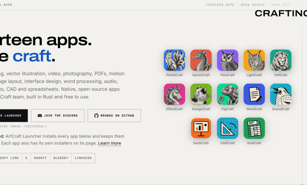Open the FilmCraft owl app icon
307x185 pixels.
[227, 60]
